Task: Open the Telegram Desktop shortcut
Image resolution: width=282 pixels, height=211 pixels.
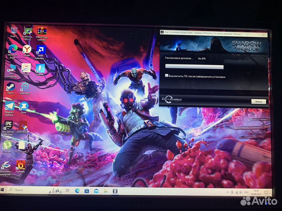Action: coord(9,106)
